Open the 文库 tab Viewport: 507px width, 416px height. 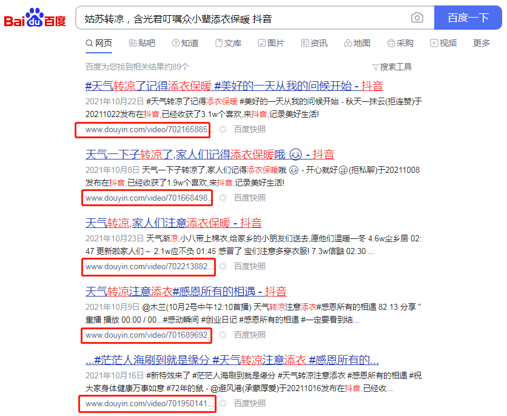pyautogui.click(x=228, y=43)
